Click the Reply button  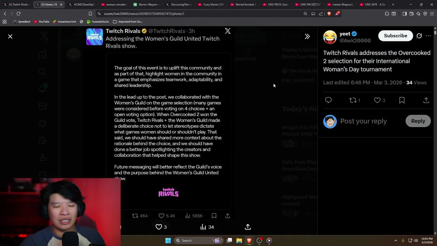pyautogui.click(x=418, y=121)
